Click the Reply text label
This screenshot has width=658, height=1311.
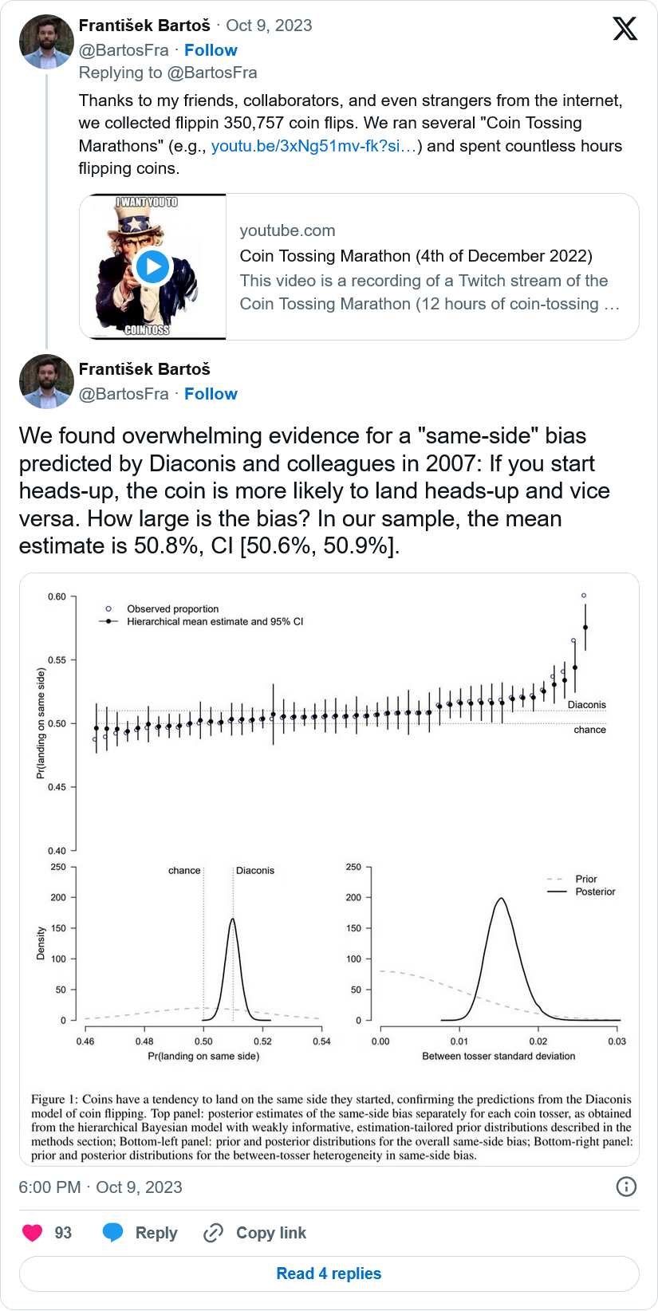click(156, 1233)
